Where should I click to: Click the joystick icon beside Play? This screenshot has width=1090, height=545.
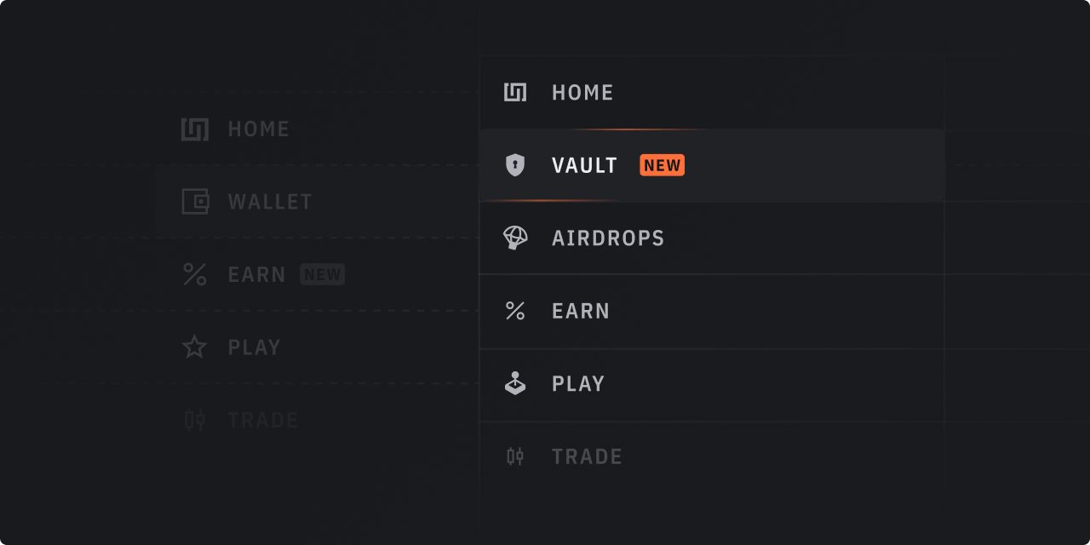(x=515, y=384)
